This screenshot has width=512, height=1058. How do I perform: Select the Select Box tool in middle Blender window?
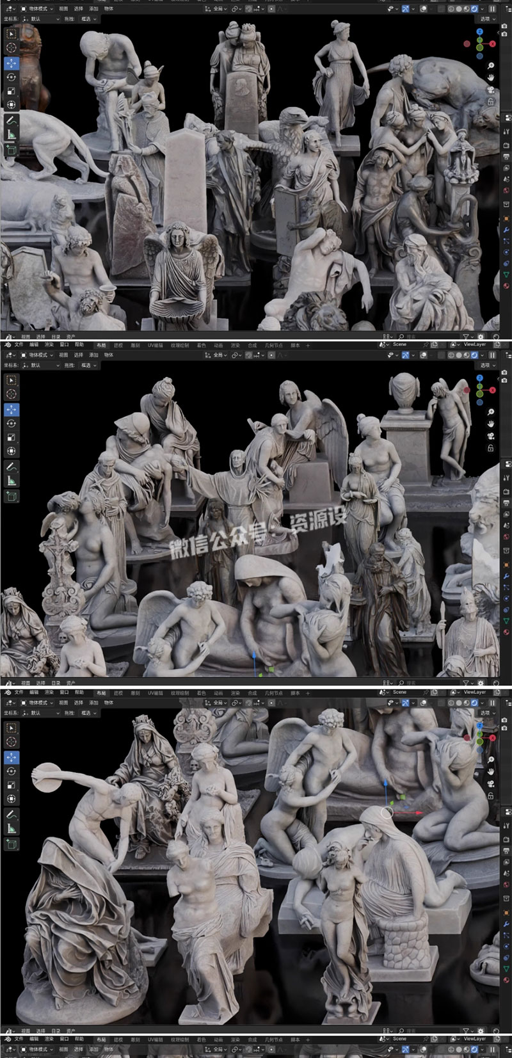pyautogui.click(x=12, y=380)
